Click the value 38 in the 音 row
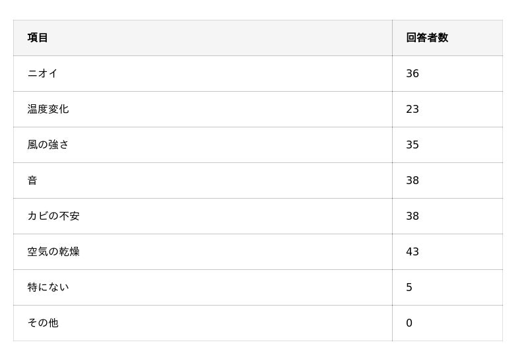This screenshot has height=361, width=528. coord(412,180)
